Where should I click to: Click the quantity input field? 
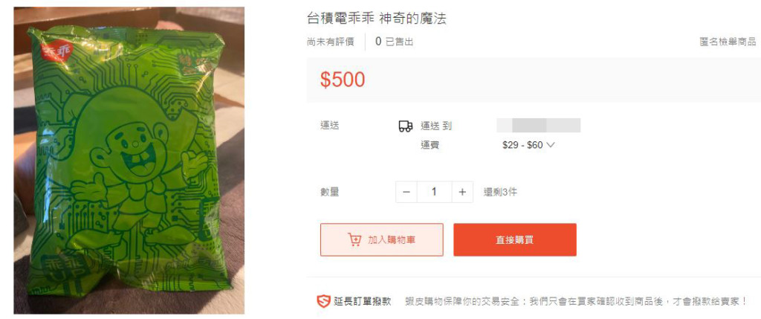point(434,193)
